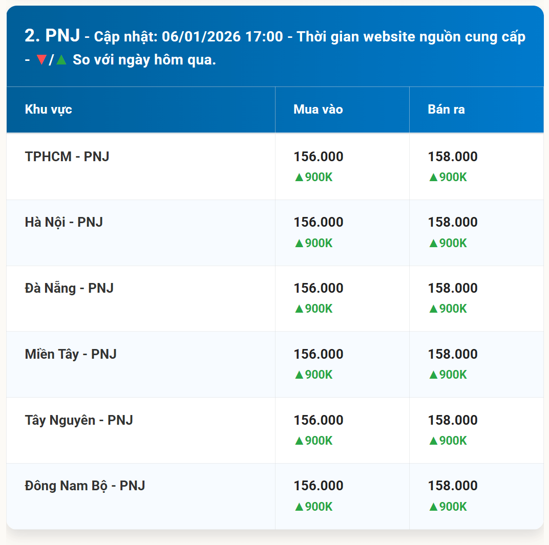Click Miền Tây buy price 156.000
Viewport: 549px width, 545px height.
tap(318, 354)
